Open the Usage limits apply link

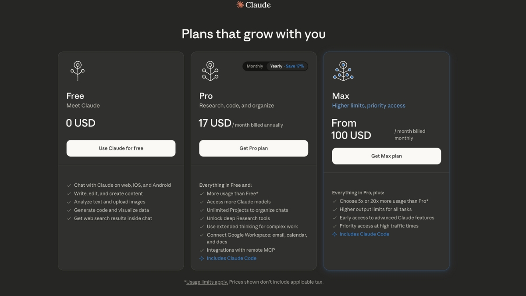207,282
